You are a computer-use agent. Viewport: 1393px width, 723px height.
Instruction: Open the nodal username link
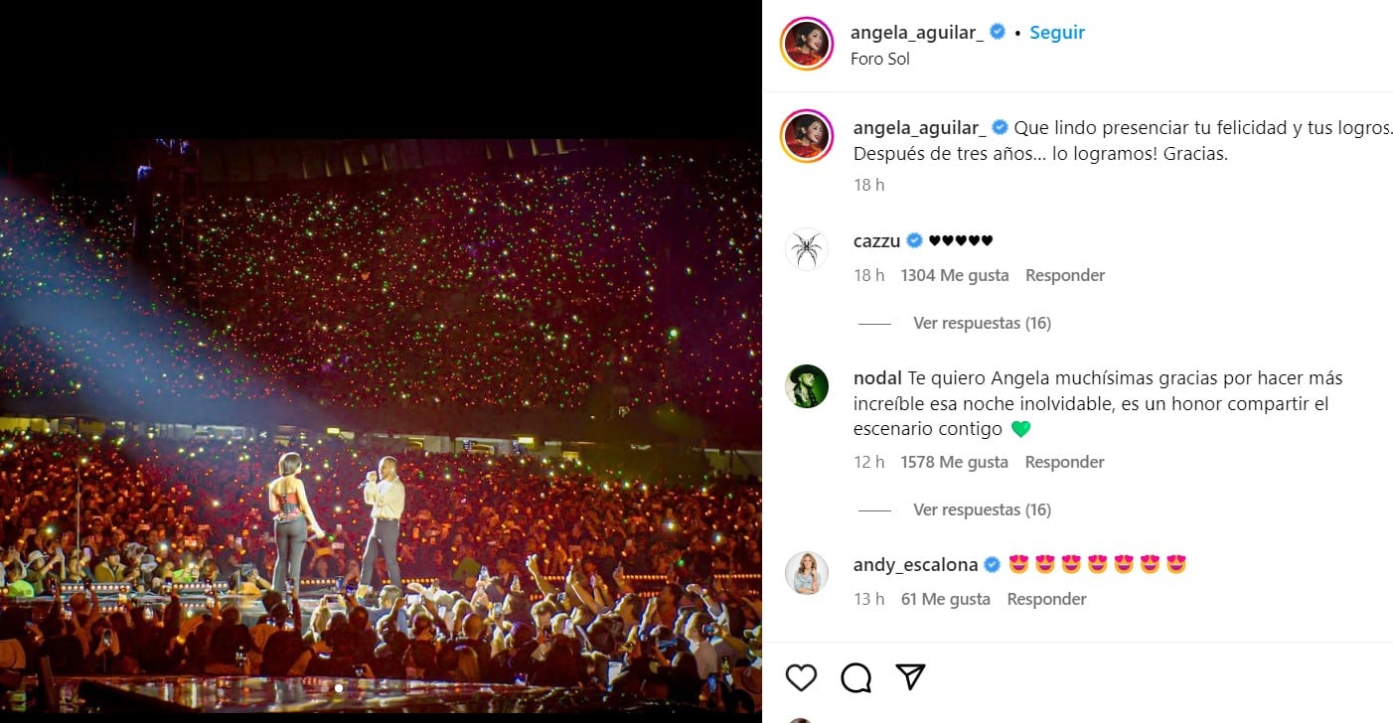[877, 378]
